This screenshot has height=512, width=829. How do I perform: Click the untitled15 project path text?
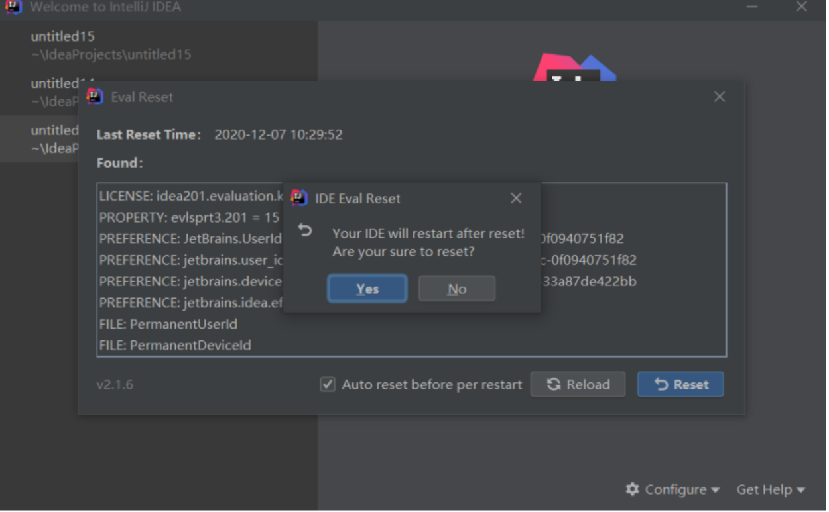[x=111, y=54]
